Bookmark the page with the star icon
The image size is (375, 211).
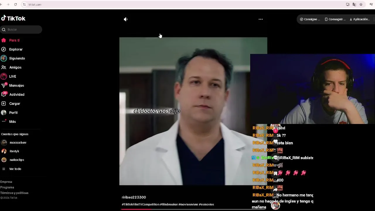[361, 4]
